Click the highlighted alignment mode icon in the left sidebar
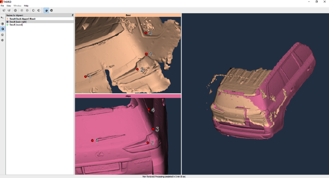 coord(2,29)
